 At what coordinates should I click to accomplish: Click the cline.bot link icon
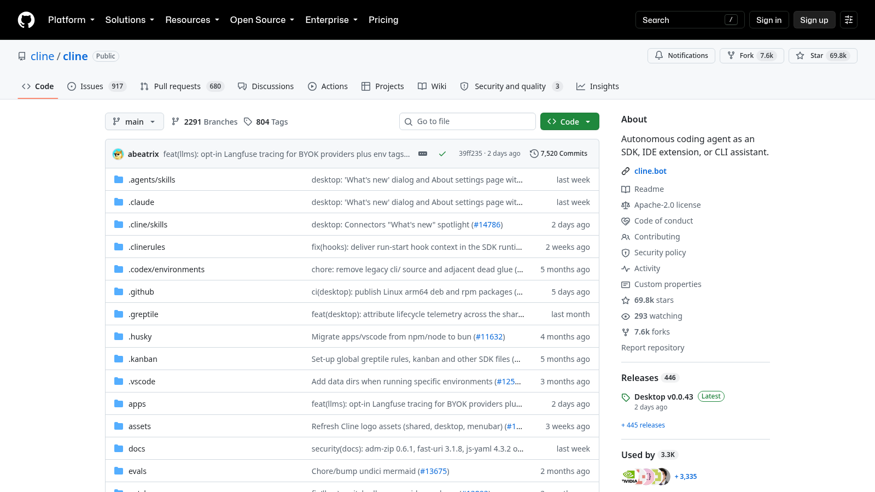pos(626,171)
